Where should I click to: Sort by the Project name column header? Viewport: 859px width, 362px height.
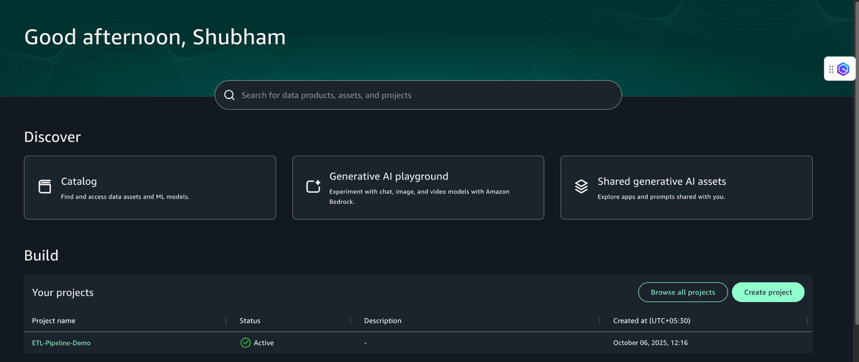coord(53,321)
